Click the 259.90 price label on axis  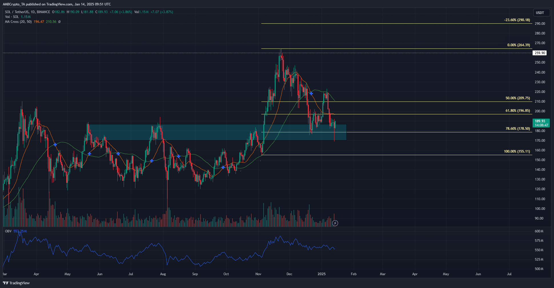(540, 53)
